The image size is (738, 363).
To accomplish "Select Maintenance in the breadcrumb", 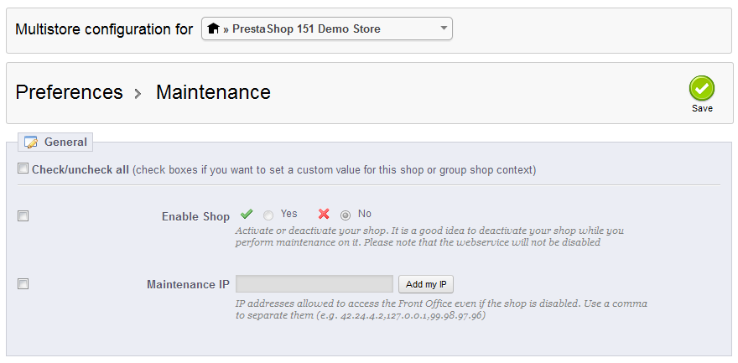I will (x=213, y=92).
